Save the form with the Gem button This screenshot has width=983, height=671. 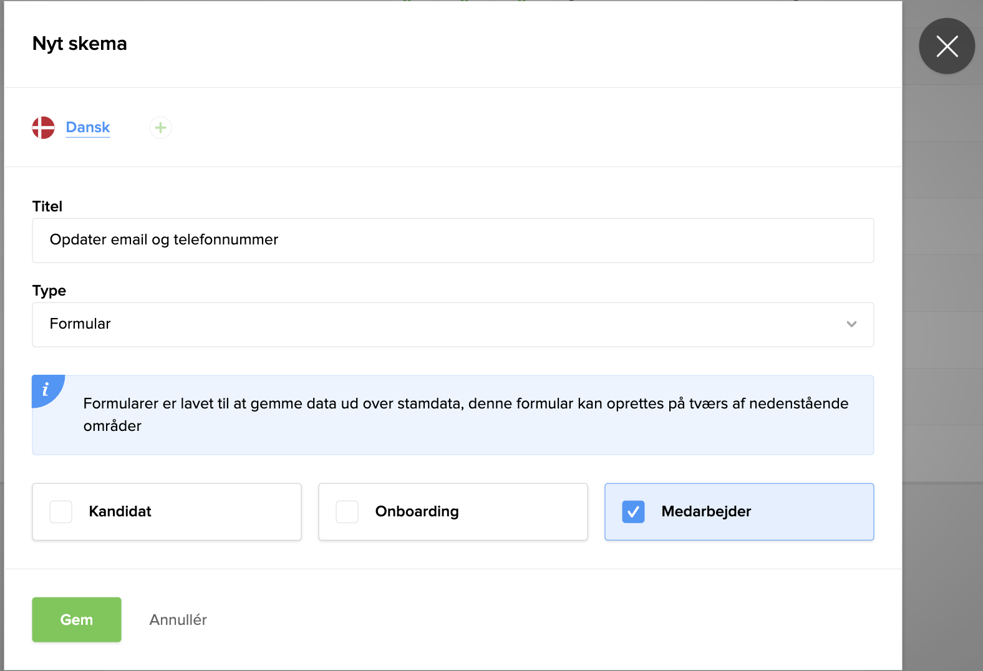(x=77, y=620)
